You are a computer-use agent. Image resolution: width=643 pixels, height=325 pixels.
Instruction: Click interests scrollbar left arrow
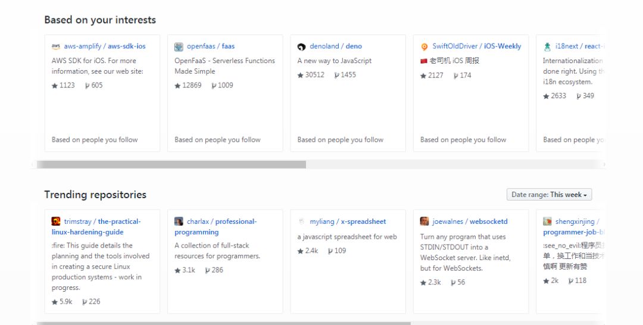click(x=32, y=164)
